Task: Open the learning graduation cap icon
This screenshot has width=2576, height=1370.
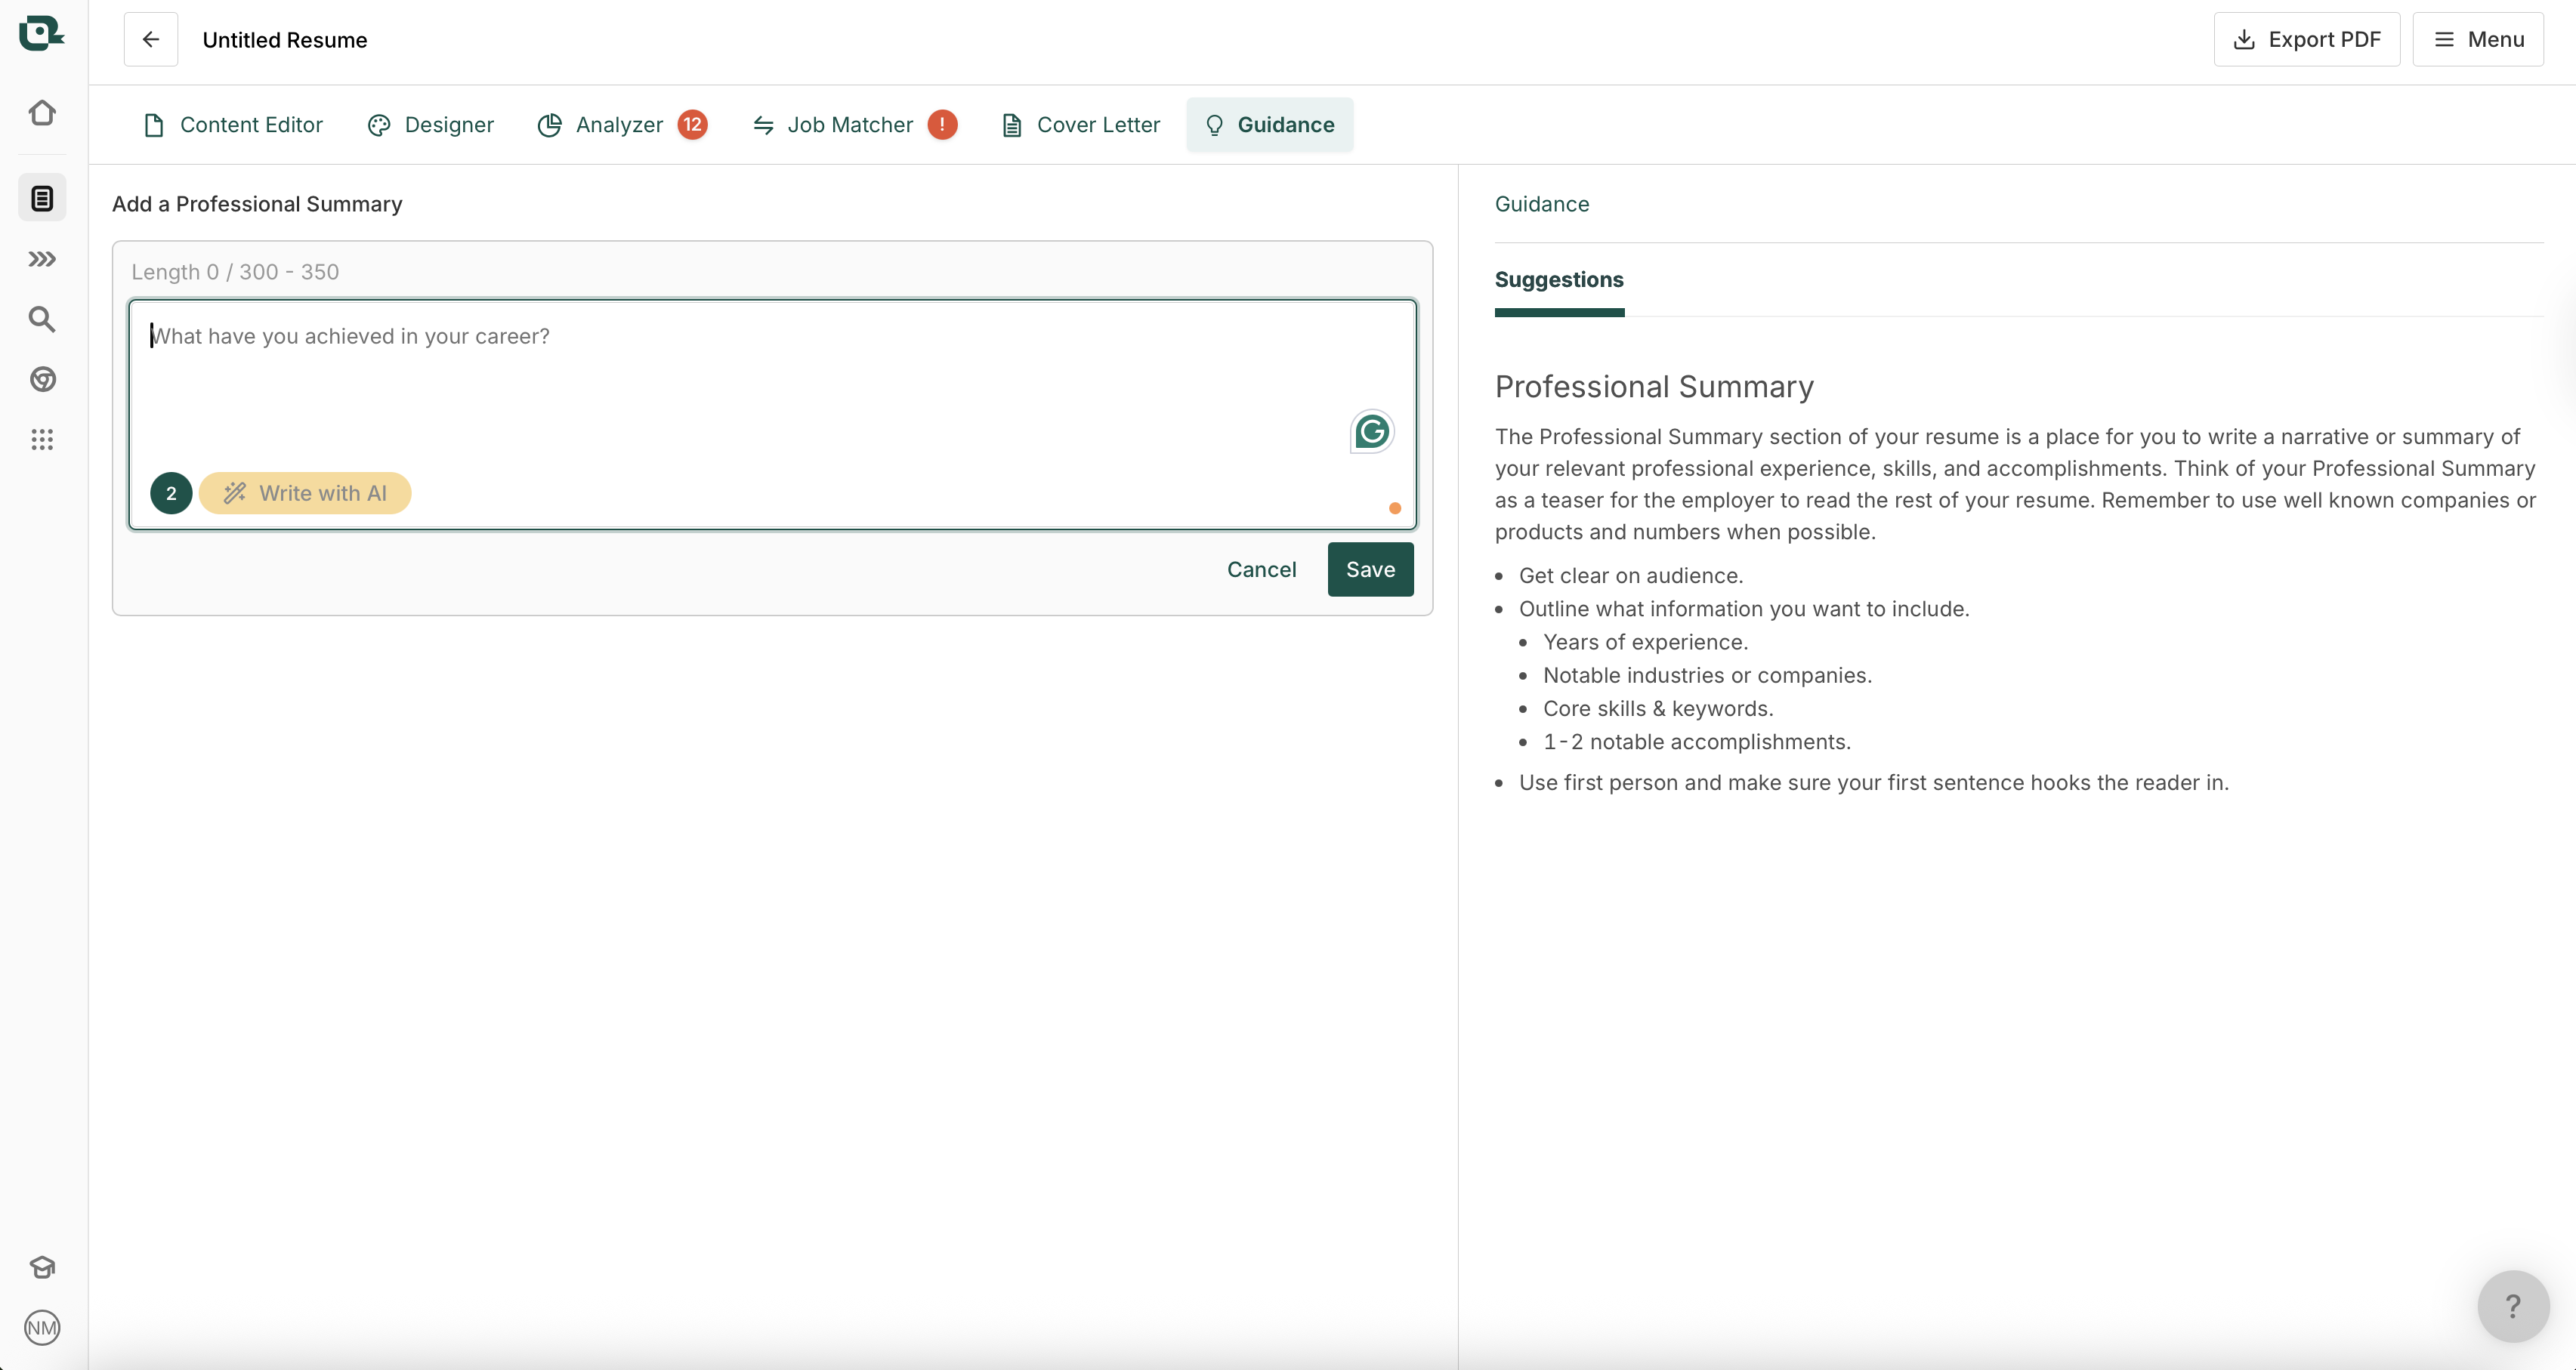Action: tap(42, 1267)
